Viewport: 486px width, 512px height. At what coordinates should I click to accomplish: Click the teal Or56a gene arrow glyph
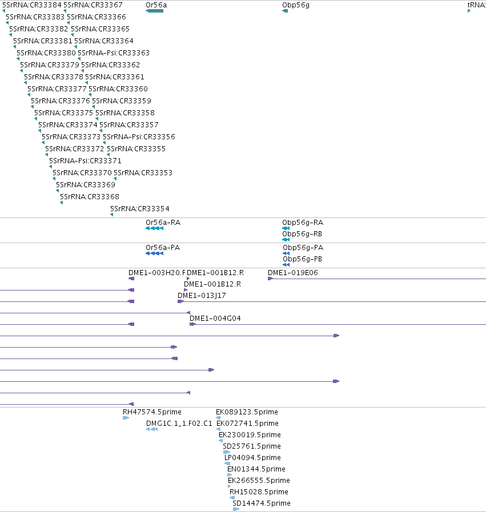tap(155, 11)
